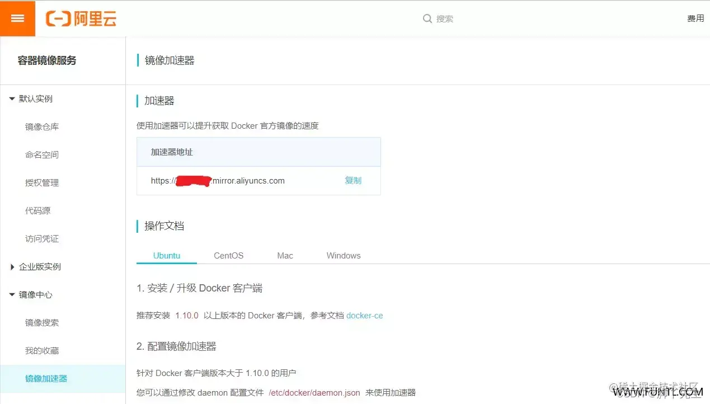Open 镜像搜索 under 镜像中心

point(41,322)
